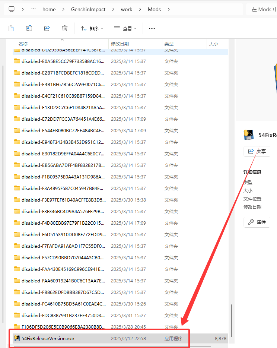The image size is (277, 348).
Task: Click the 类型 column header
Action: point(169,44)
